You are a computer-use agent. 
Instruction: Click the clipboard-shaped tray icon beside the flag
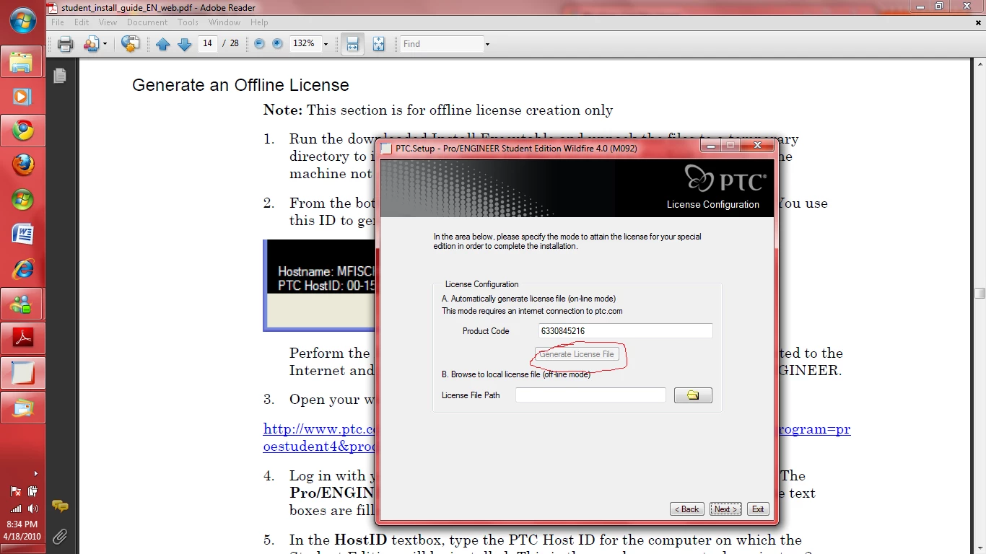tap(32, 491)
